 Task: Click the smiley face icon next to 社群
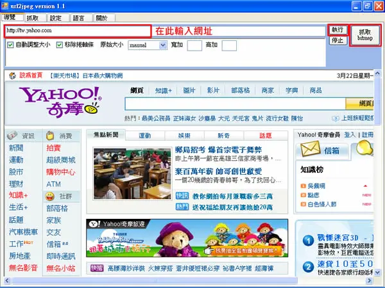pyautogui.click(x=50, y=196)
